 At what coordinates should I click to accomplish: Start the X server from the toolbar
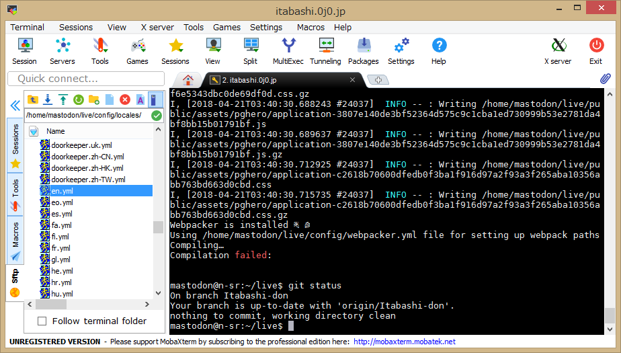tap(558, 50)
